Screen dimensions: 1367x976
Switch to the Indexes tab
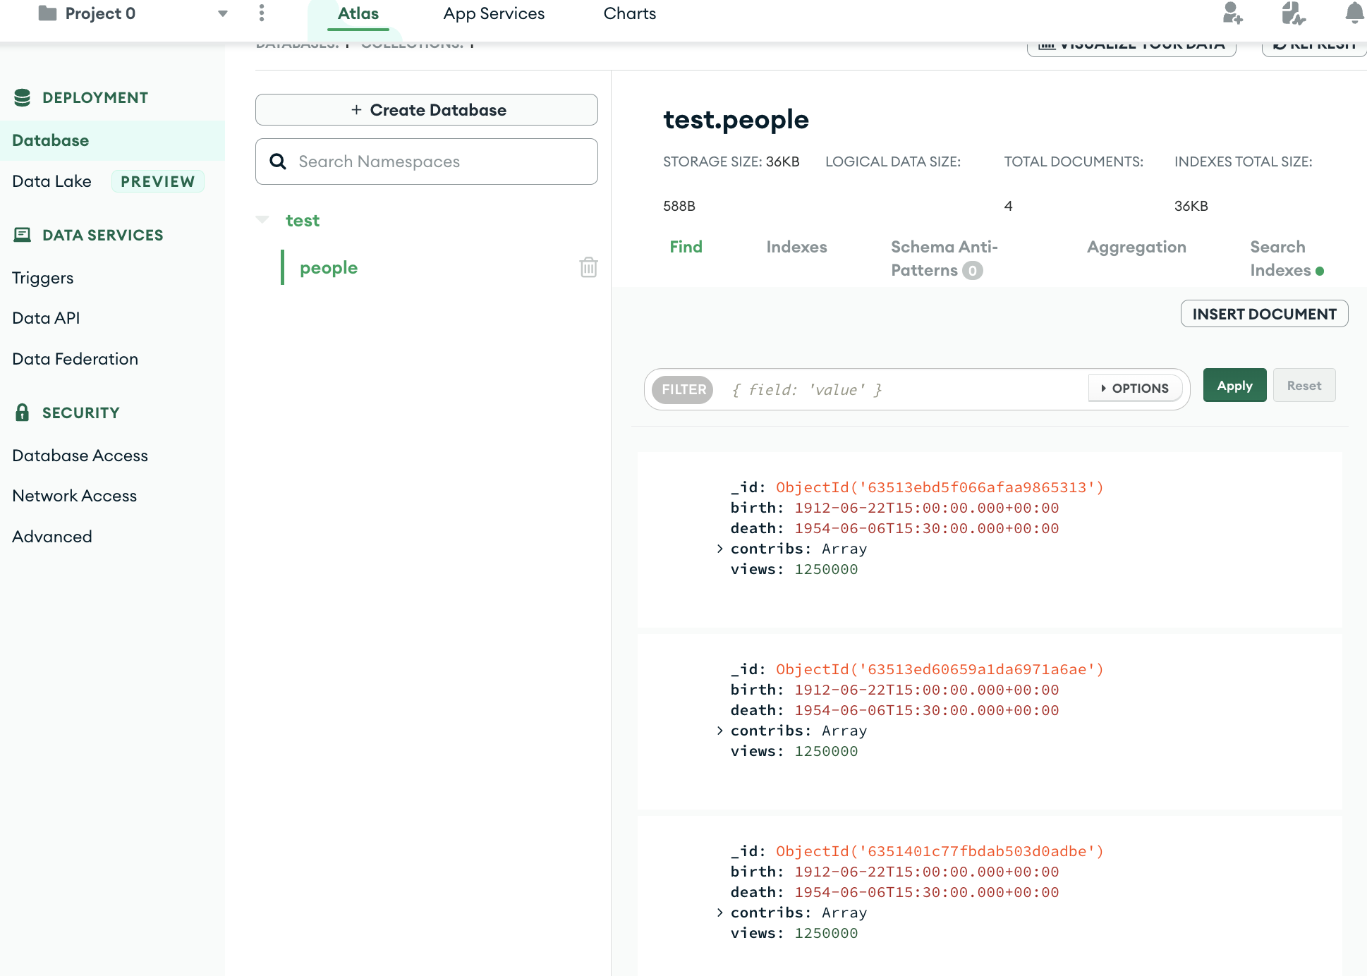(x=796, y=247)
